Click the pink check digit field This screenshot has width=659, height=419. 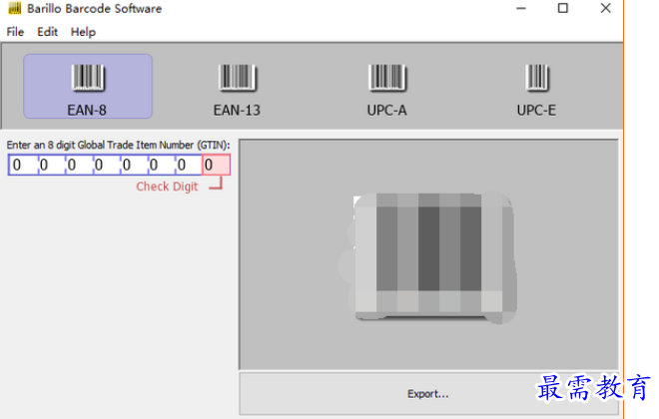[216, 165]
